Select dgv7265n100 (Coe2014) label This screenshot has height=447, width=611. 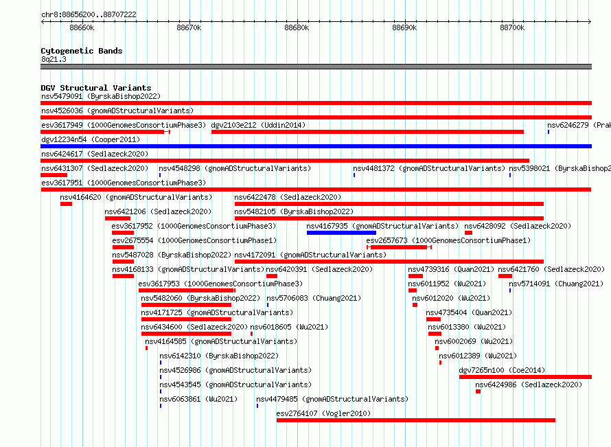click(x=502, y=370)
